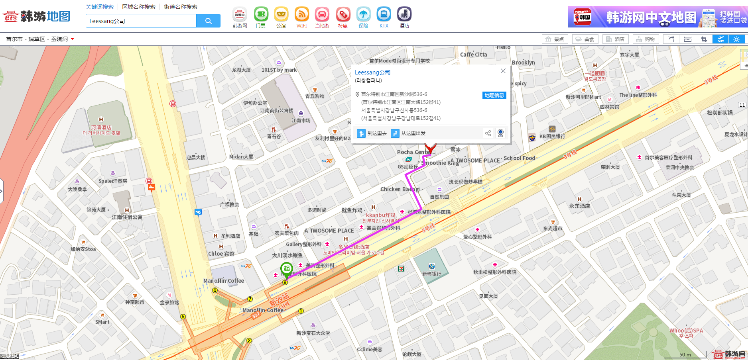
Task: Click the blue search magnifier button
Action: click(208, 21)
